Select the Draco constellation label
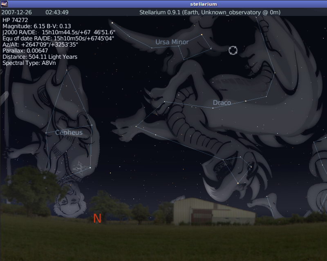The height and width of the screenshot is (261, 327). point(222,103)
